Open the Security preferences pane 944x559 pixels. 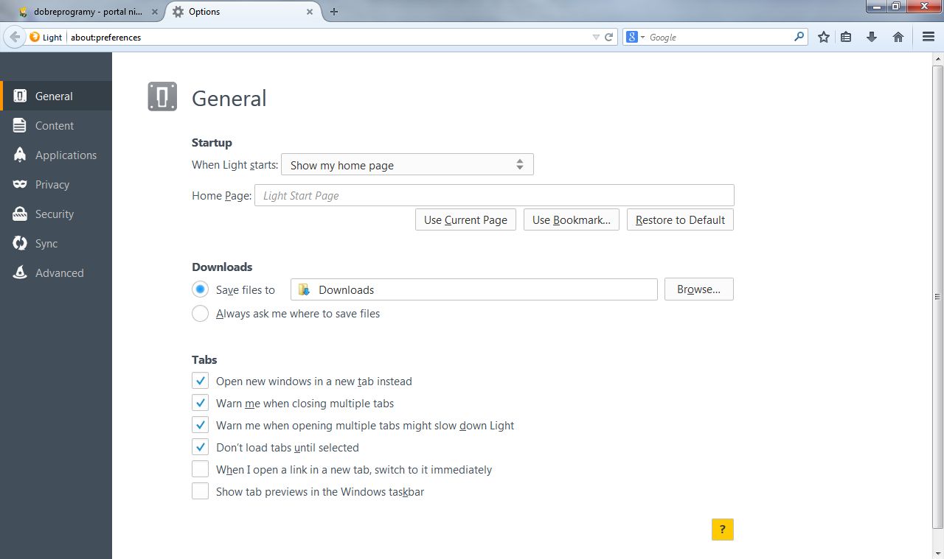click(x=56, y=214)
